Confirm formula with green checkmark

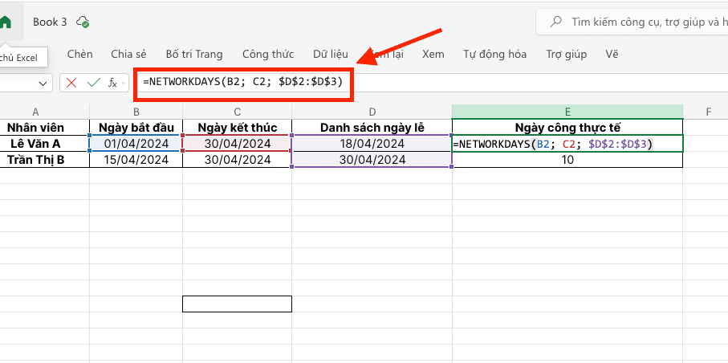(94, 84)
